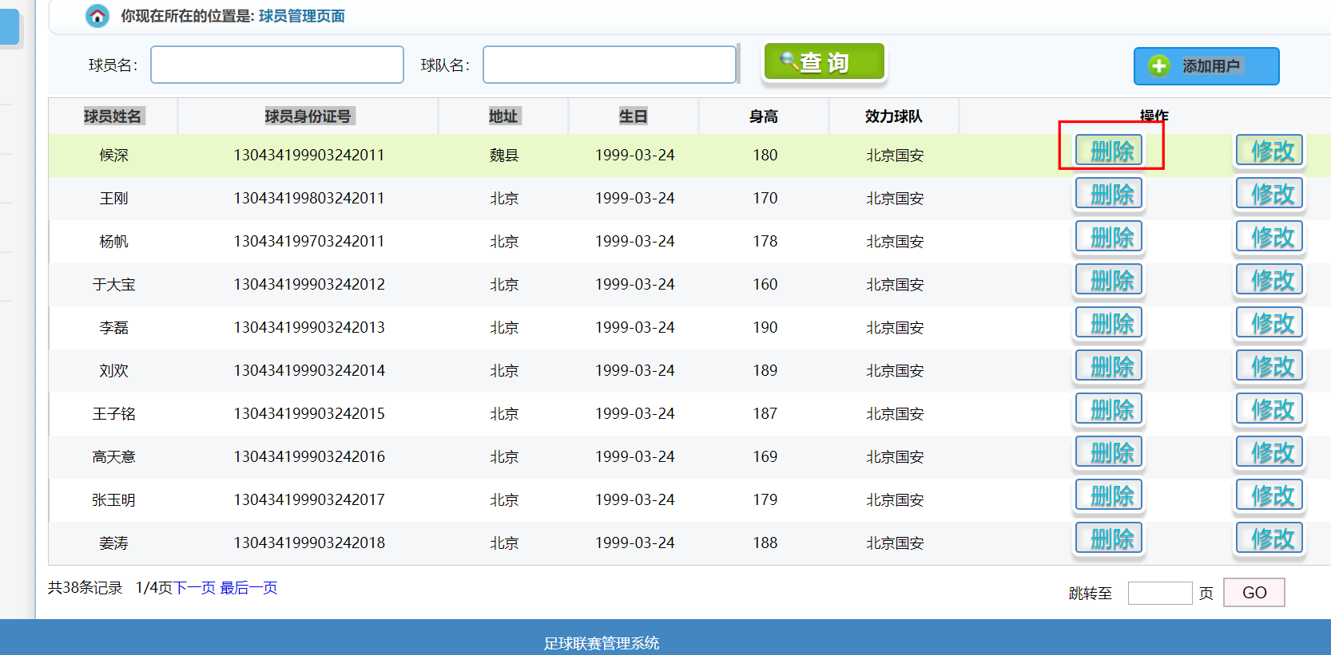Select height value 178
Screen dimensions: 1331x655
765,241
